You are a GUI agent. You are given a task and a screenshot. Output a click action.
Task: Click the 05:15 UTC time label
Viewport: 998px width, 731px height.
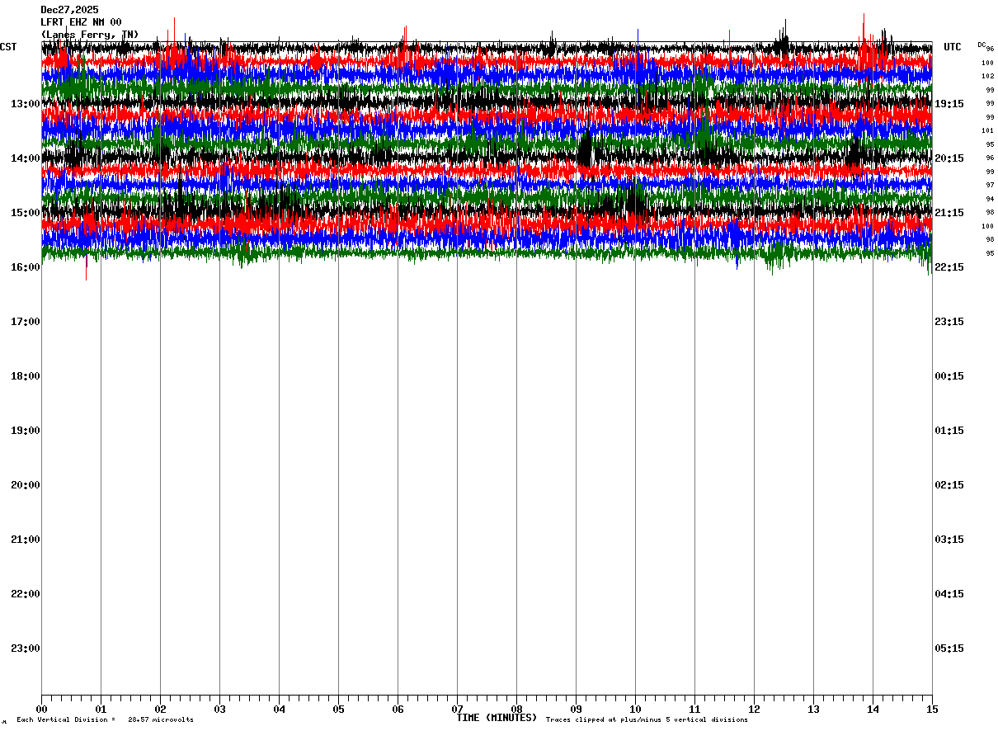click(x=949, y=648)
